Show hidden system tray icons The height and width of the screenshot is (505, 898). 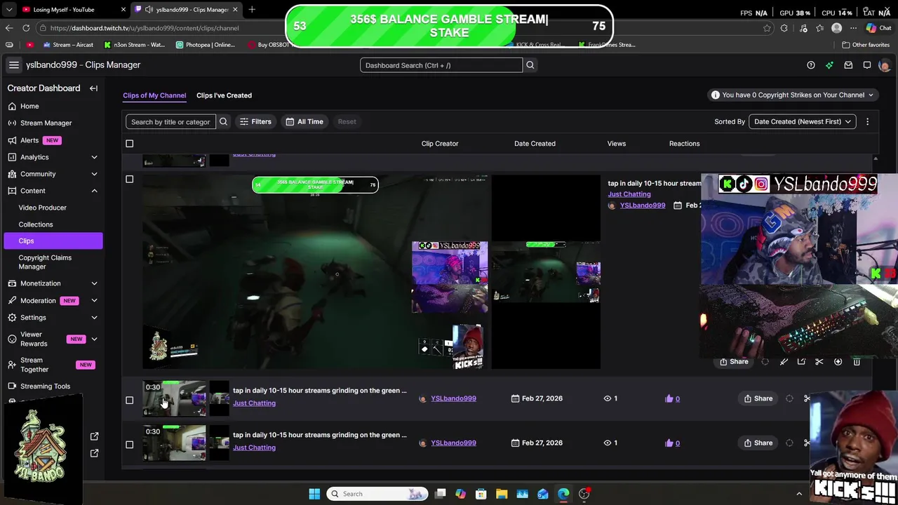(798, 494)
